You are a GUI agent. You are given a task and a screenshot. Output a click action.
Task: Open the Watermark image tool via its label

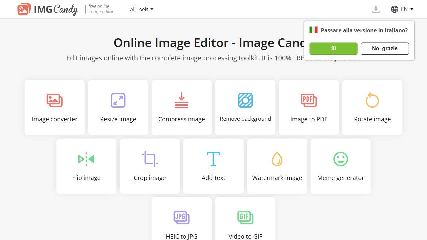277,178
